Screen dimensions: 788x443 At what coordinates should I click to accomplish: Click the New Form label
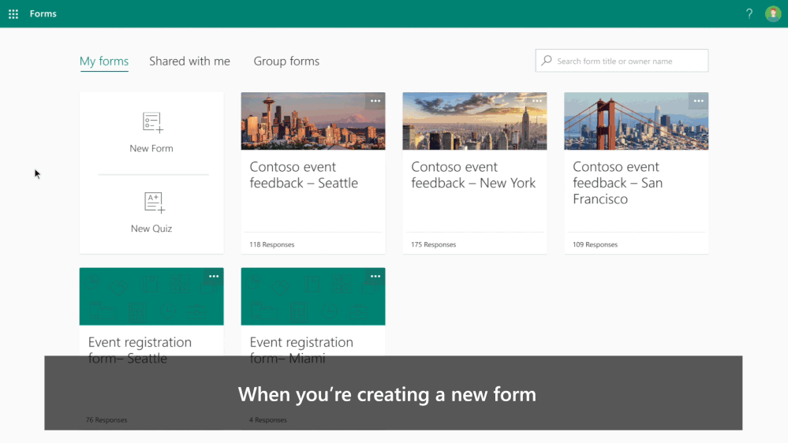(x=151, y=148)
